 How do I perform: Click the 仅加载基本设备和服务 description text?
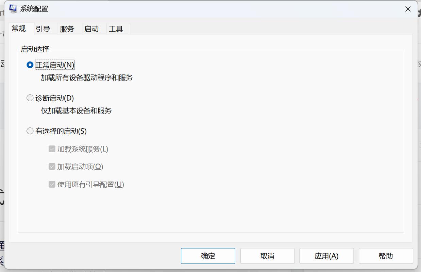pos(76,111)
